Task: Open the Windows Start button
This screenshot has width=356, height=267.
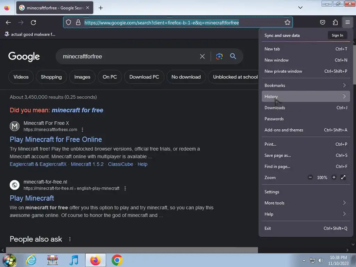Action: (9, 260)
